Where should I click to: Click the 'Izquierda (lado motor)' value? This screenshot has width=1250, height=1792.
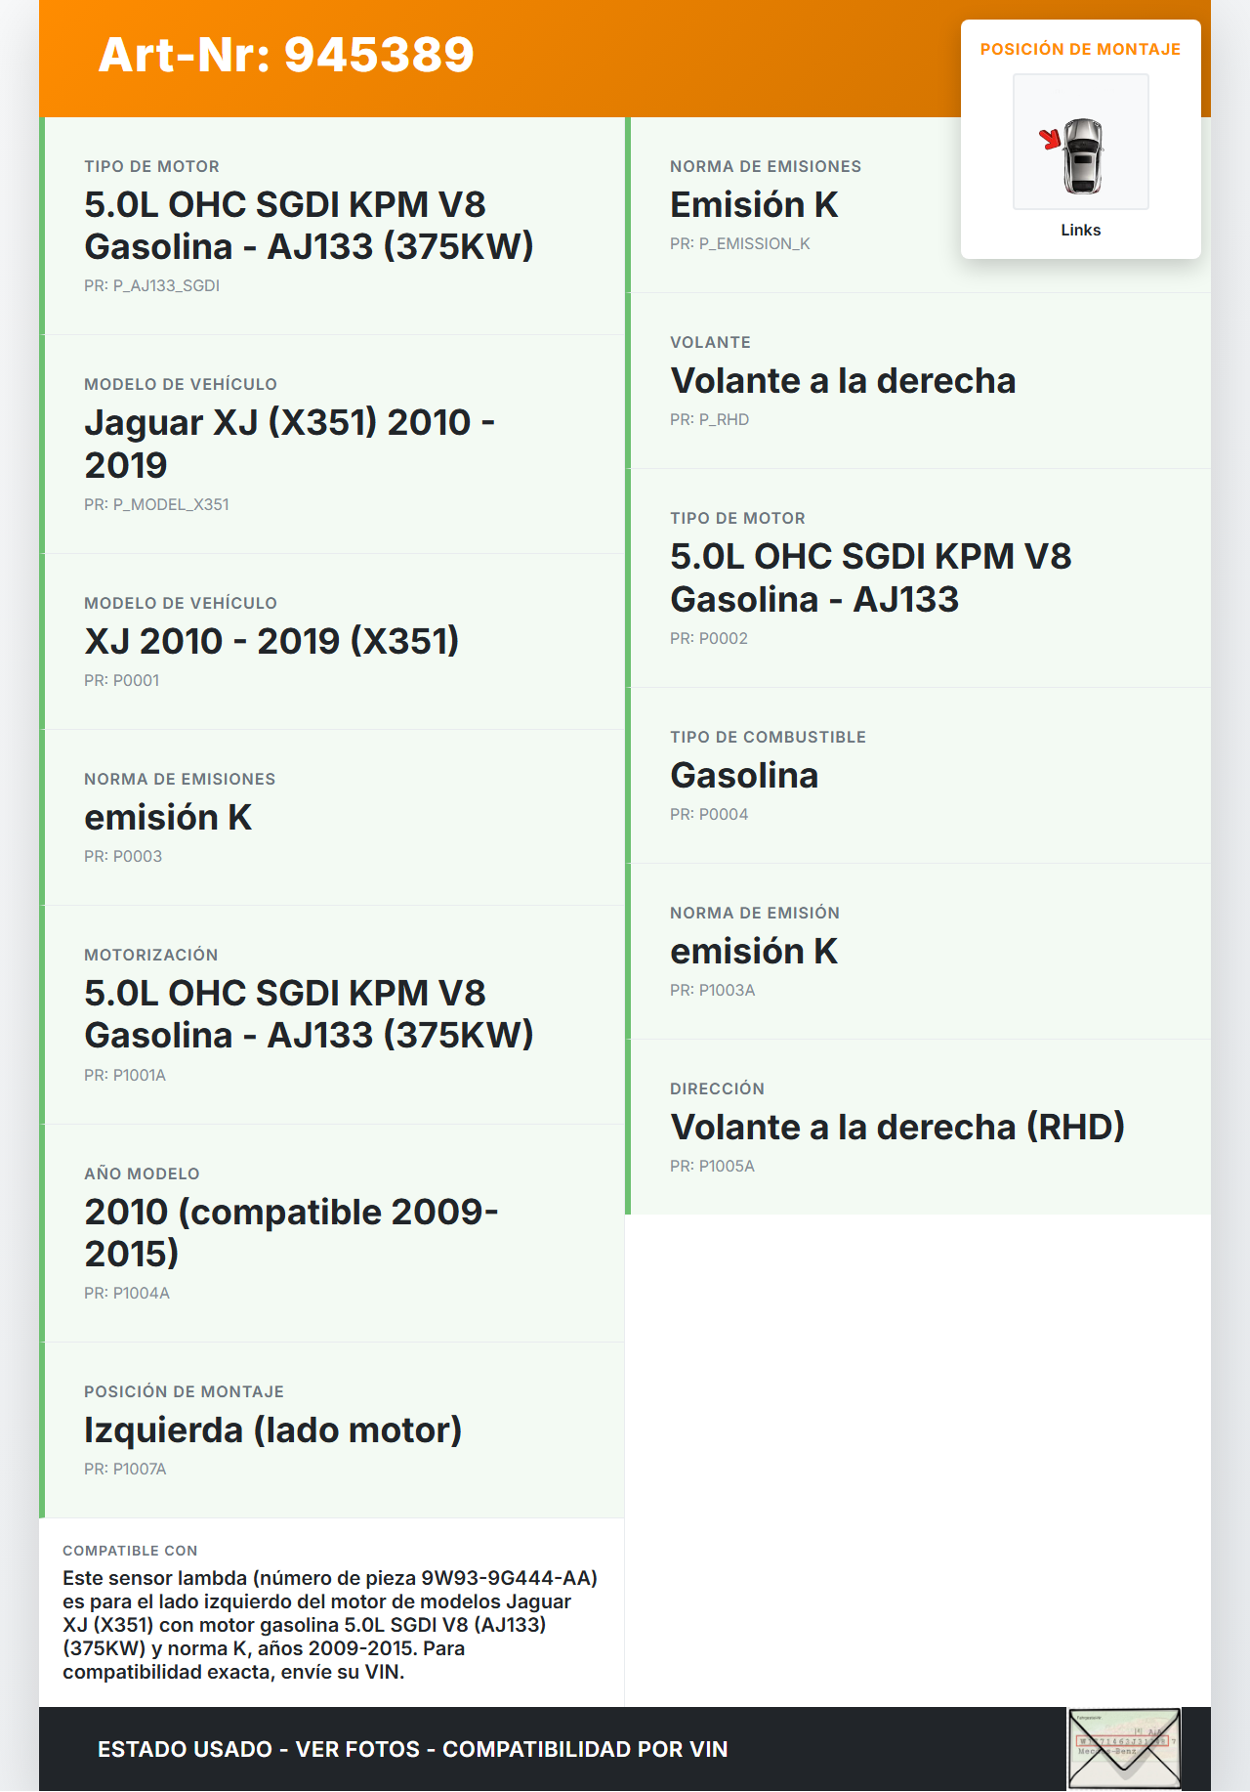point(272,1429)
